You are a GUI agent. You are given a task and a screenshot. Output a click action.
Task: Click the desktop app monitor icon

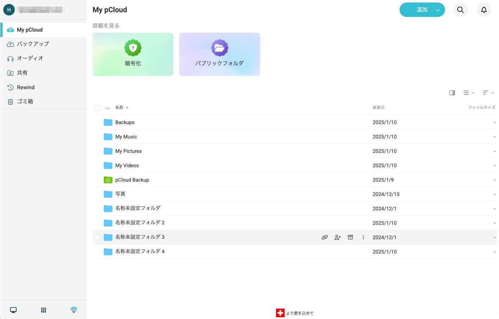pos(13,310)
